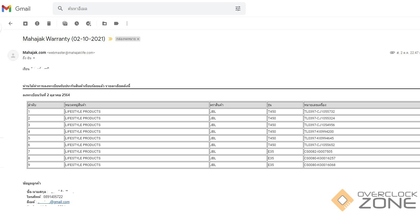
Task: Click the attachment paperclip icon
Action: tap(392, 53)
